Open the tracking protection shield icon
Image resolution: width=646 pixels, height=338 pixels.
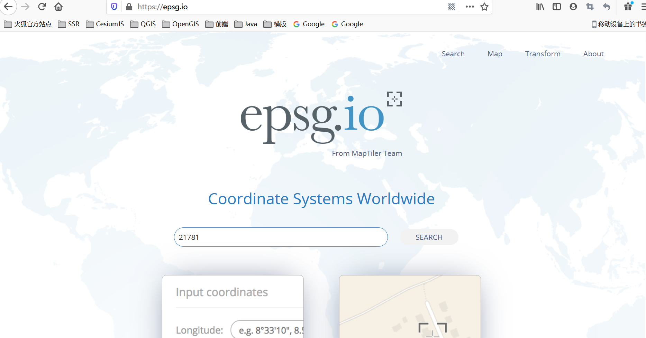pos(114,7)
